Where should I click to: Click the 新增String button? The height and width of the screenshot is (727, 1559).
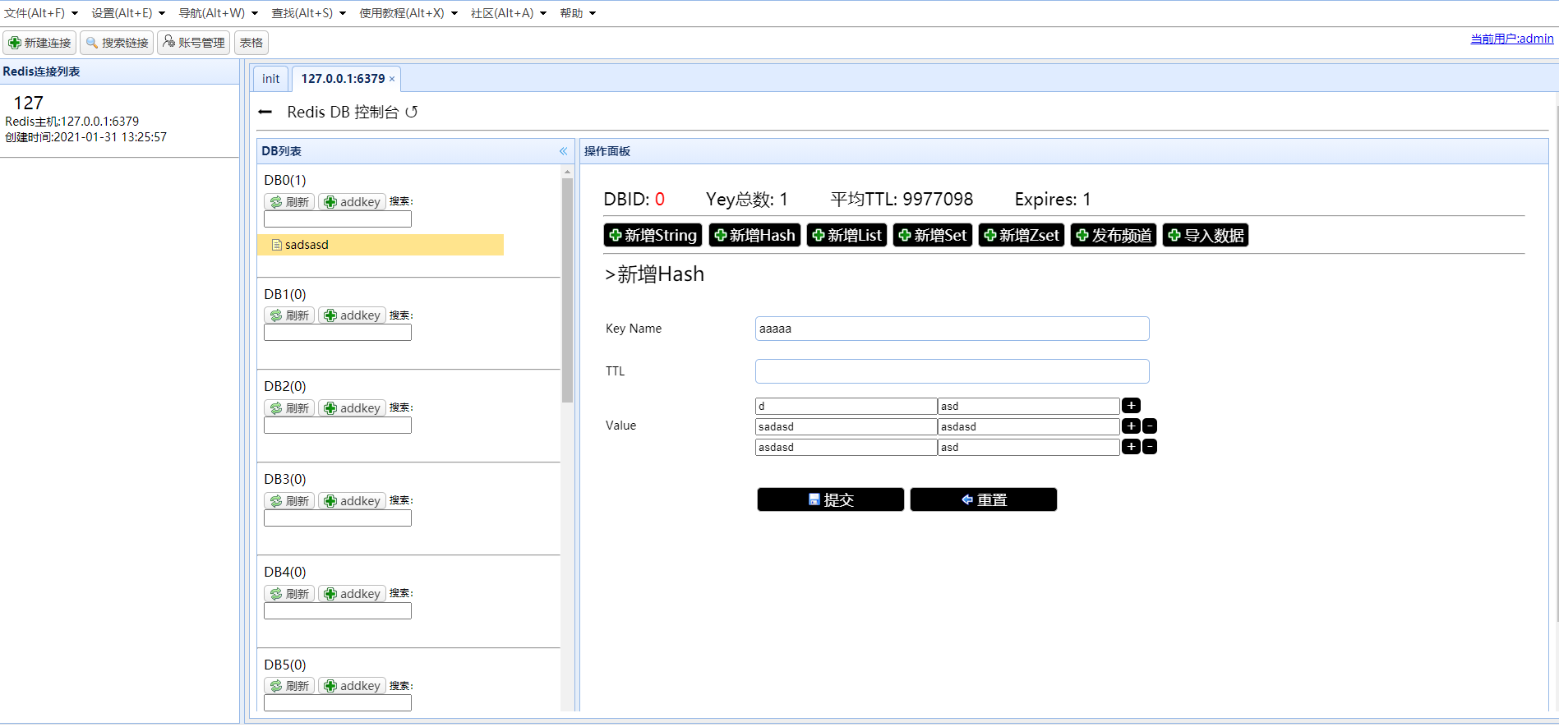(653, 236)
